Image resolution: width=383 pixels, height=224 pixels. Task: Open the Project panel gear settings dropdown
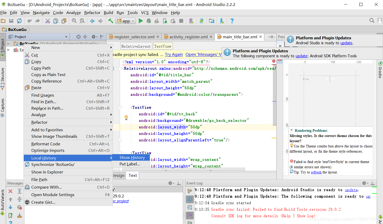94,37
